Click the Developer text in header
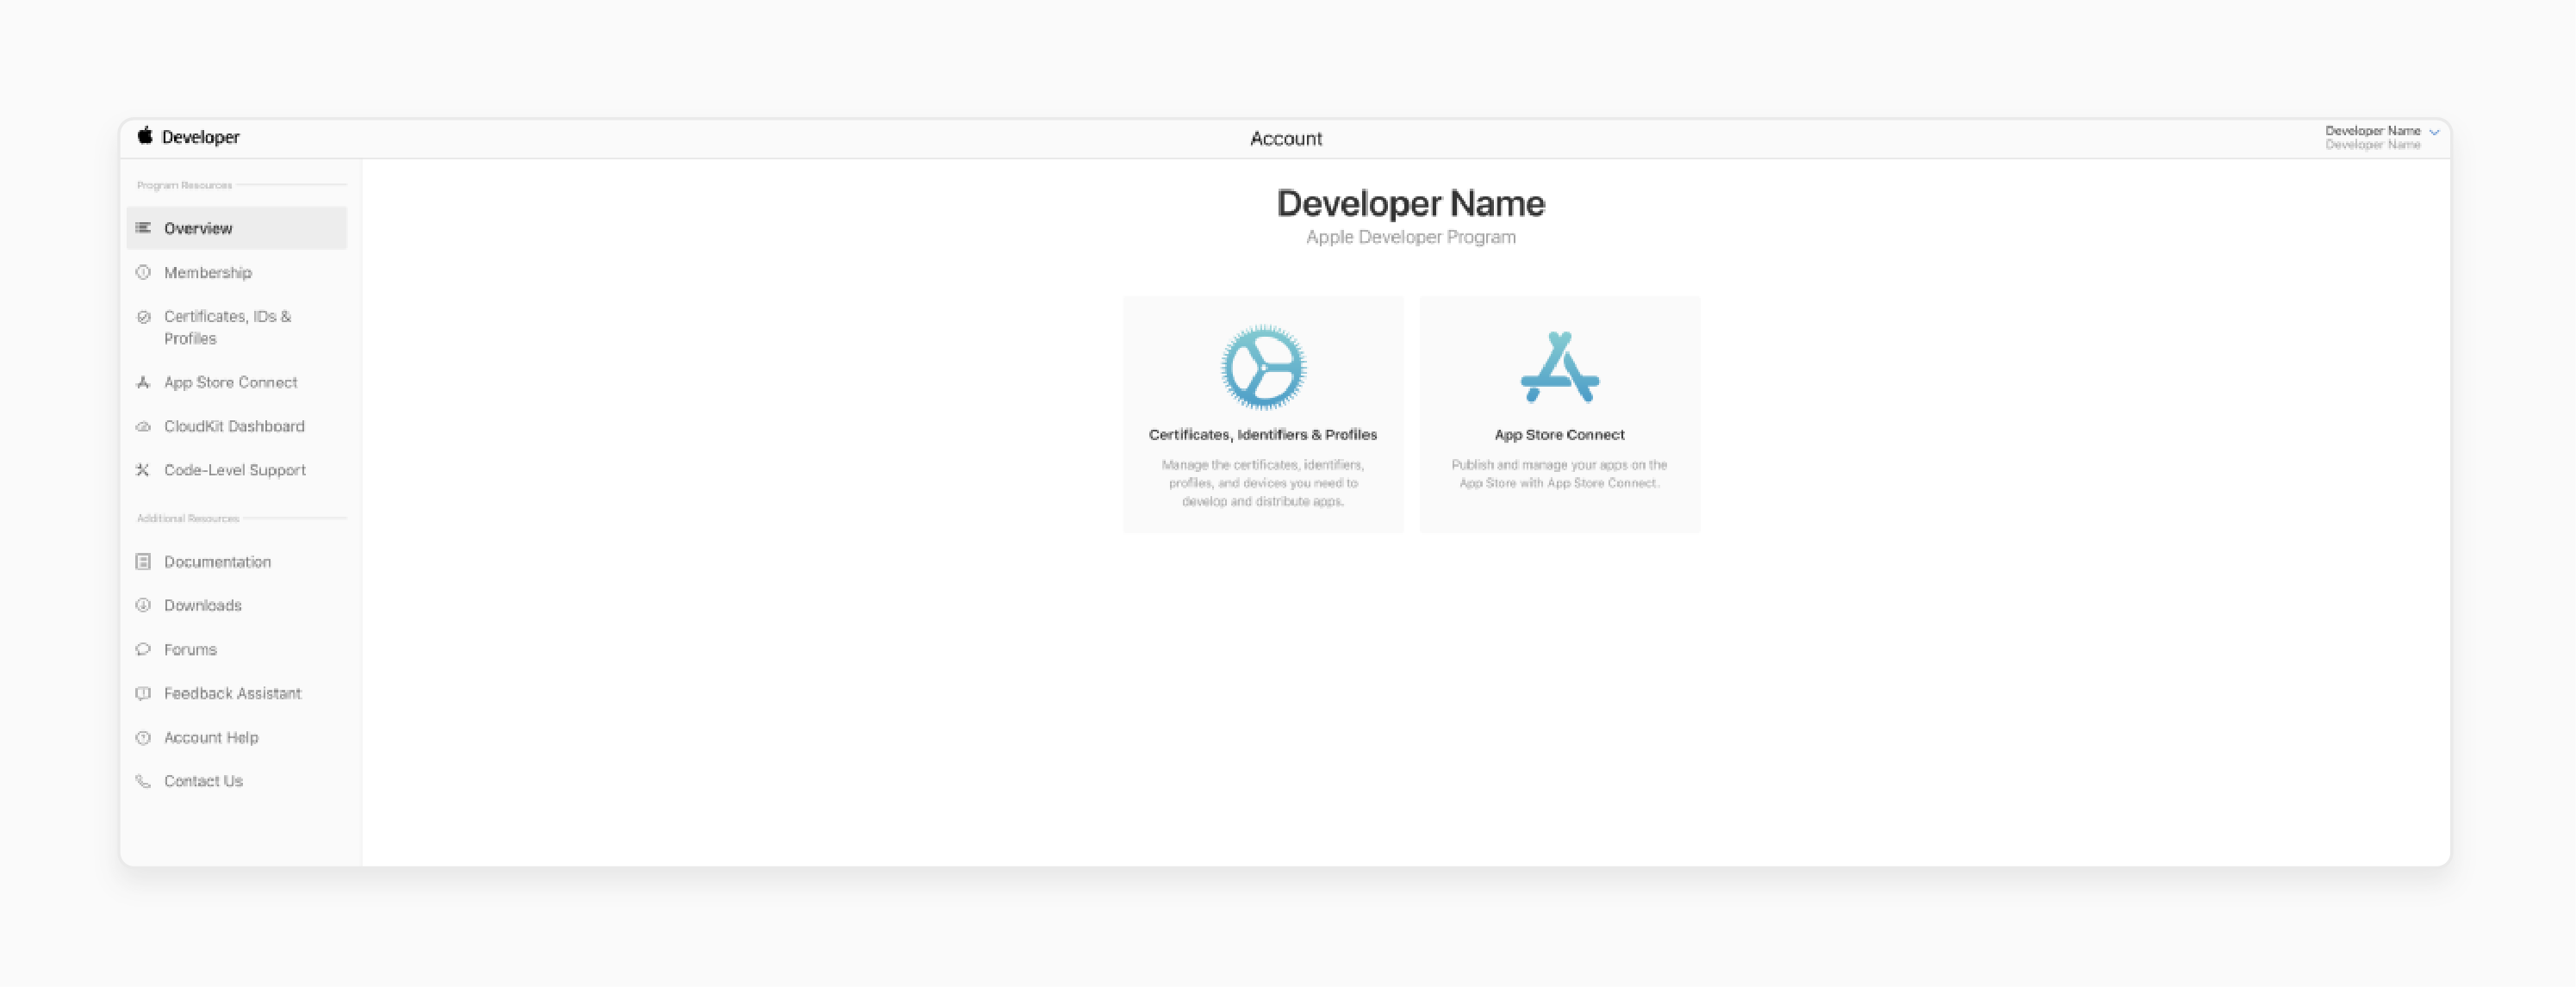This screenshot has width=2576, height=987. [201, 137]
